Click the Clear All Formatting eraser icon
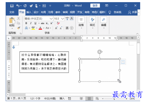 (58, 23)
